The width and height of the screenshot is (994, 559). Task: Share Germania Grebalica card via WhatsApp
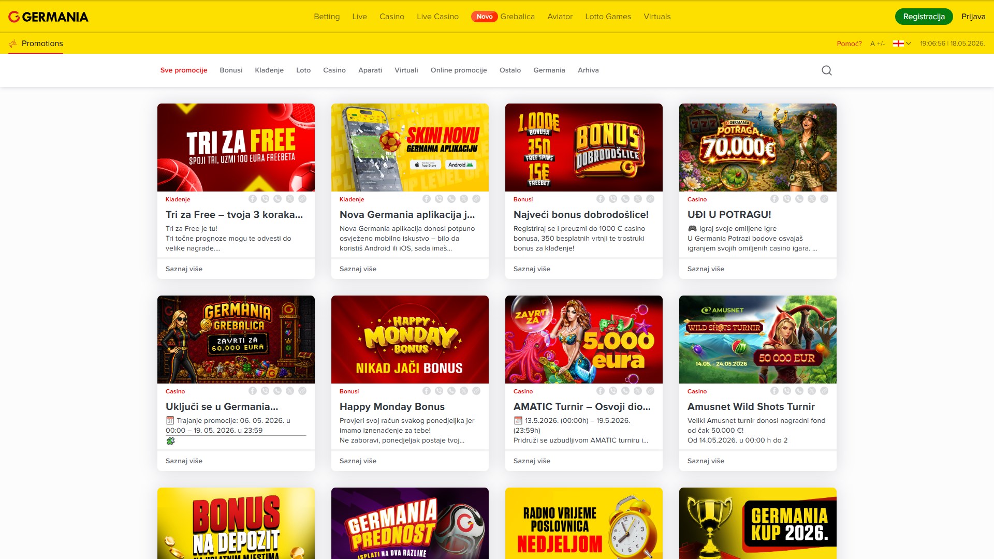click(277, 391)
